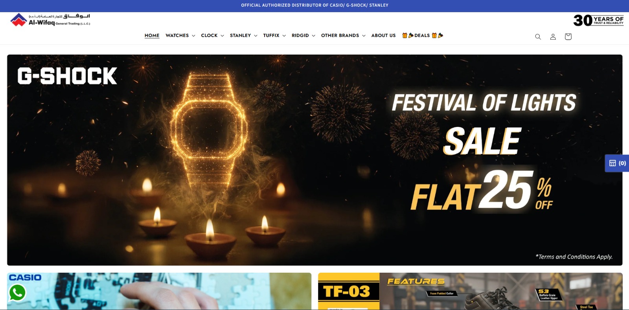Go to the HOME menu item
The image size is (629, 310).
click(x=152, y=35)
